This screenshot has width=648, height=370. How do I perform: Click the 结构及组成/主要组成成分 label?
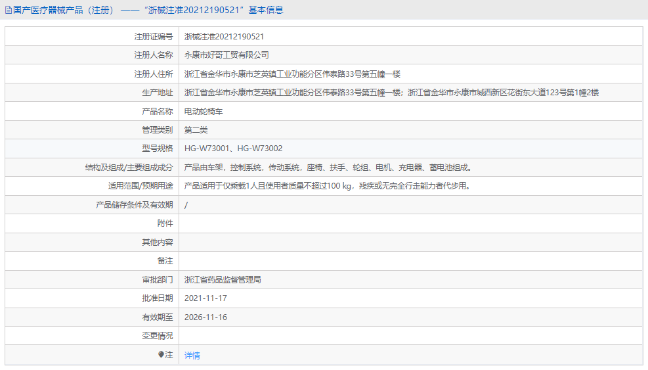click(129, 167)
